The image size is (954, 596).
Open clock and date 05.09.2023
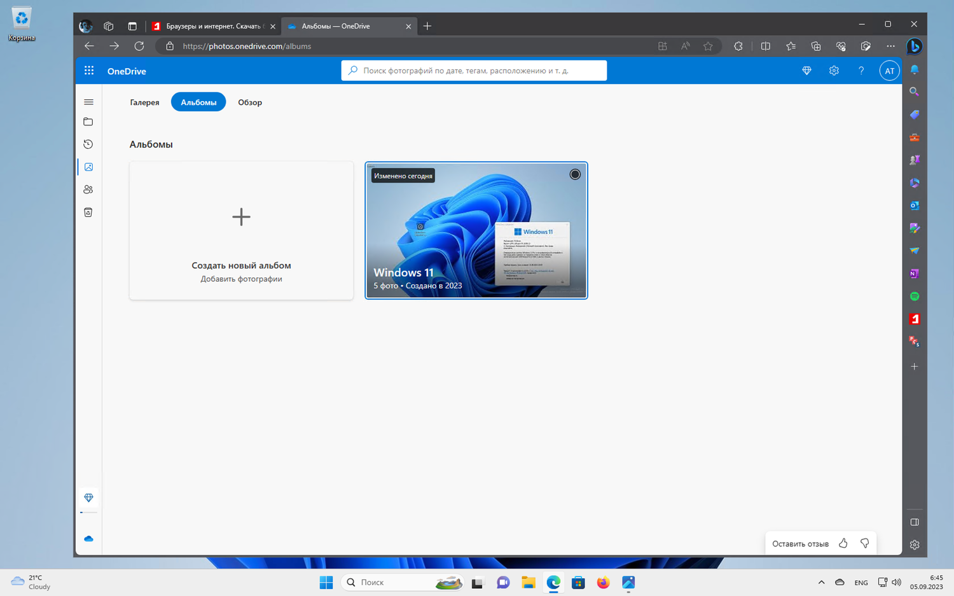click(927, 582)
